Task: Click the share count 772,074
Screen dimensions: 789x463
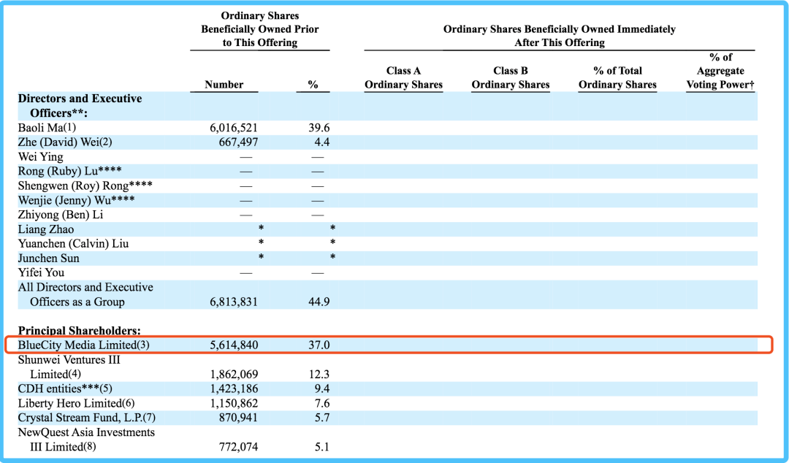Action: 238,447
